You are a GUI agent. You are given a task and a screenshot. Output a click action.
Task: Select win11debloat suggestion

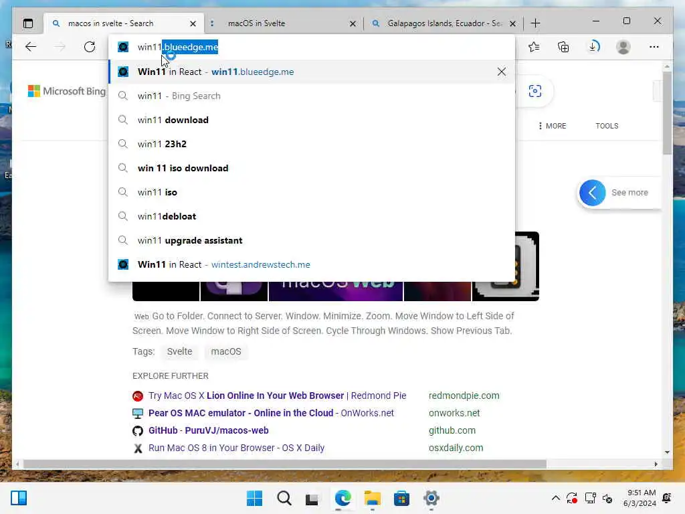[312, 216]
